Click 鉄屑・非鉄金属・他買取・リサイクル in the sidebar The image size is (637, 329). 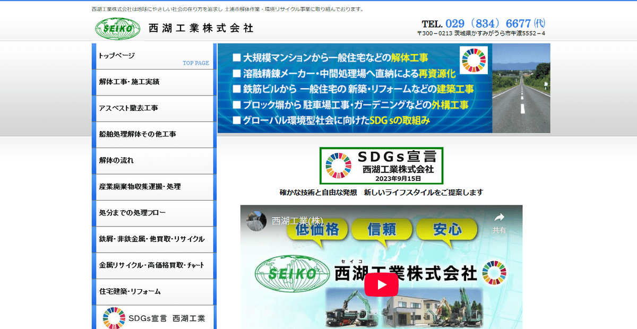[x=153, y=239]
